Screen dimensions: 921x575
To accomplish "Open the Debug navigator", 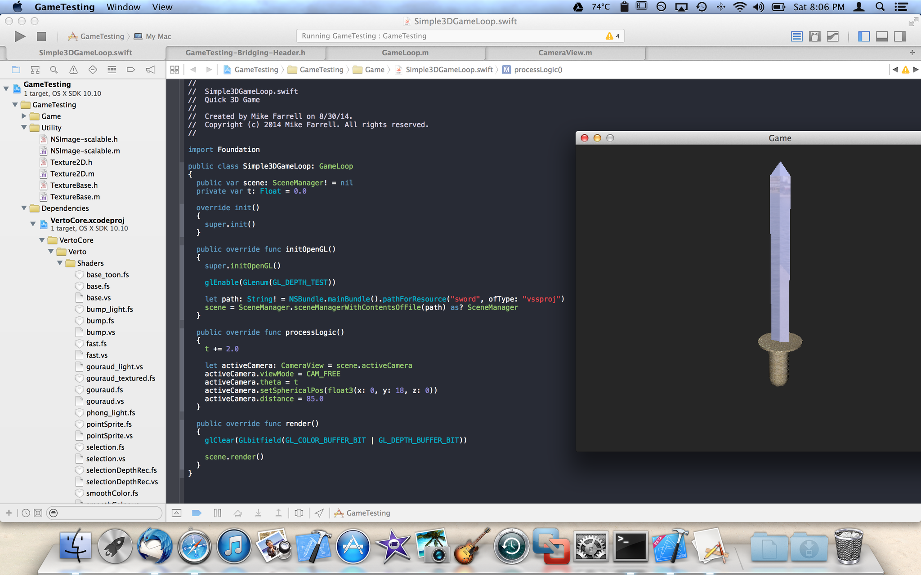I will 112,70.
